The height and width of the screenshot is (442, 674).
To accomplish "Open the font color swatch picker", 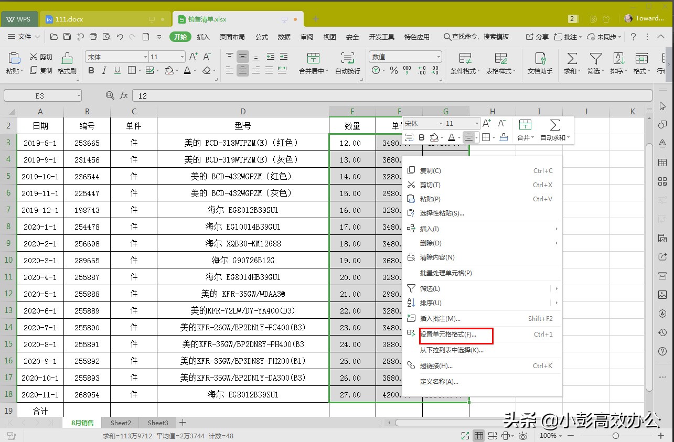I will point(194,70).
